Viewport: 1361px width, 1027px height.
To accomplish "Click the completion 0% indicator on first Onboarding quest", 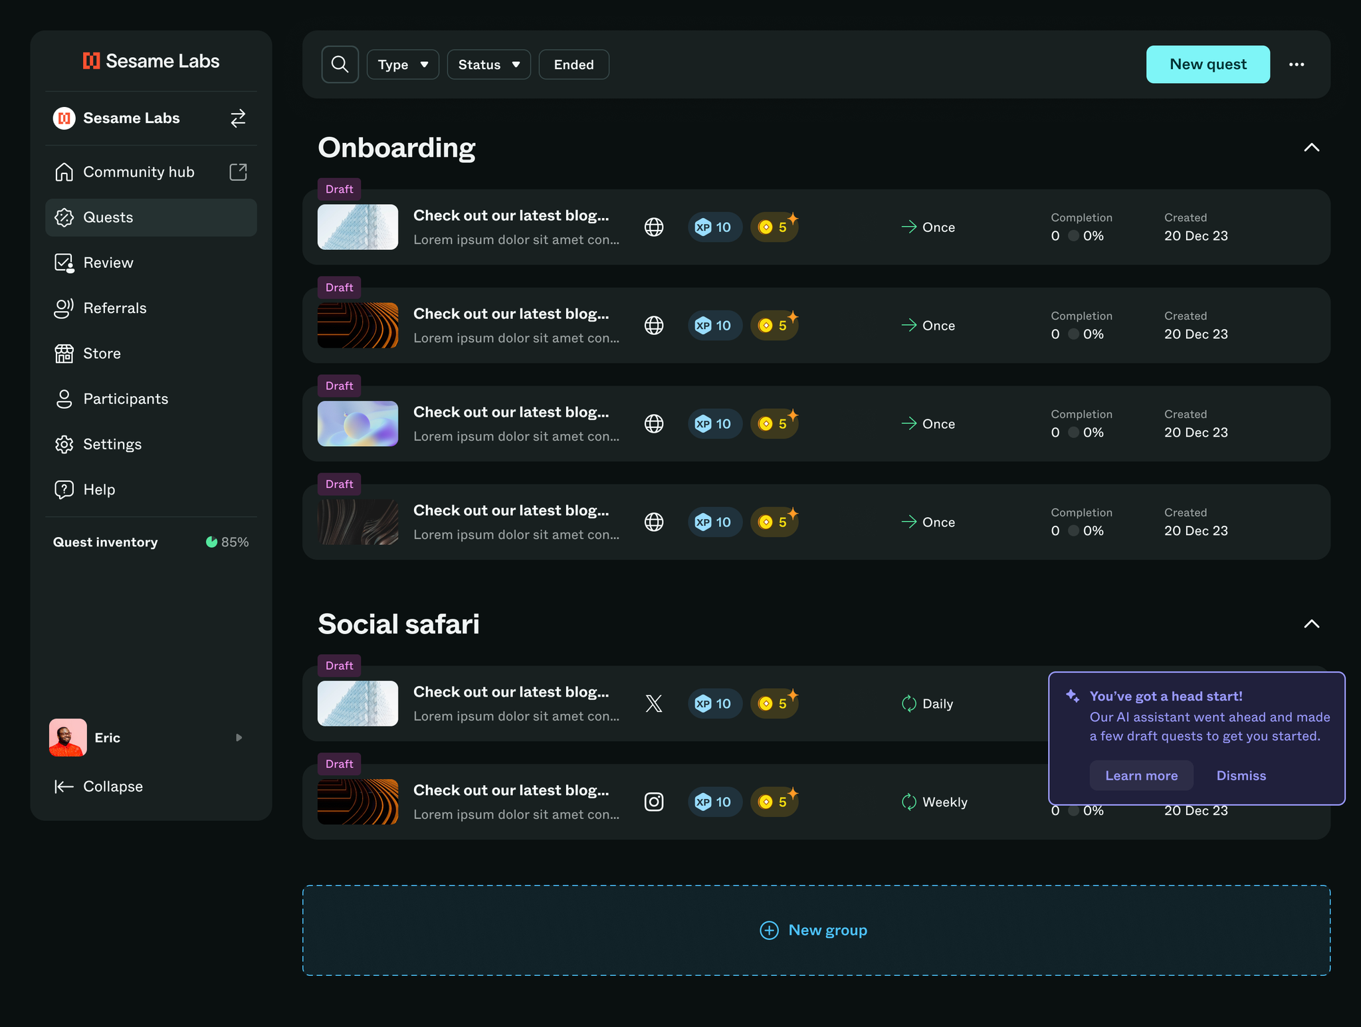I will 1086,236.
